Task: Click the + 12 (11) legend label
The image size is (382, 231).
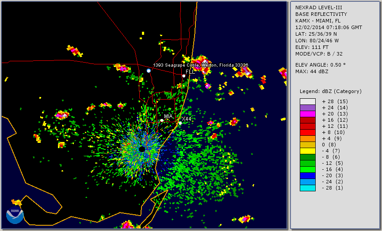Action: click(x=335, y=127)
